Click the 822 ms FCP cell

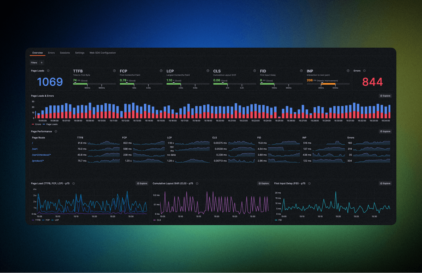[x=127, y=143]
